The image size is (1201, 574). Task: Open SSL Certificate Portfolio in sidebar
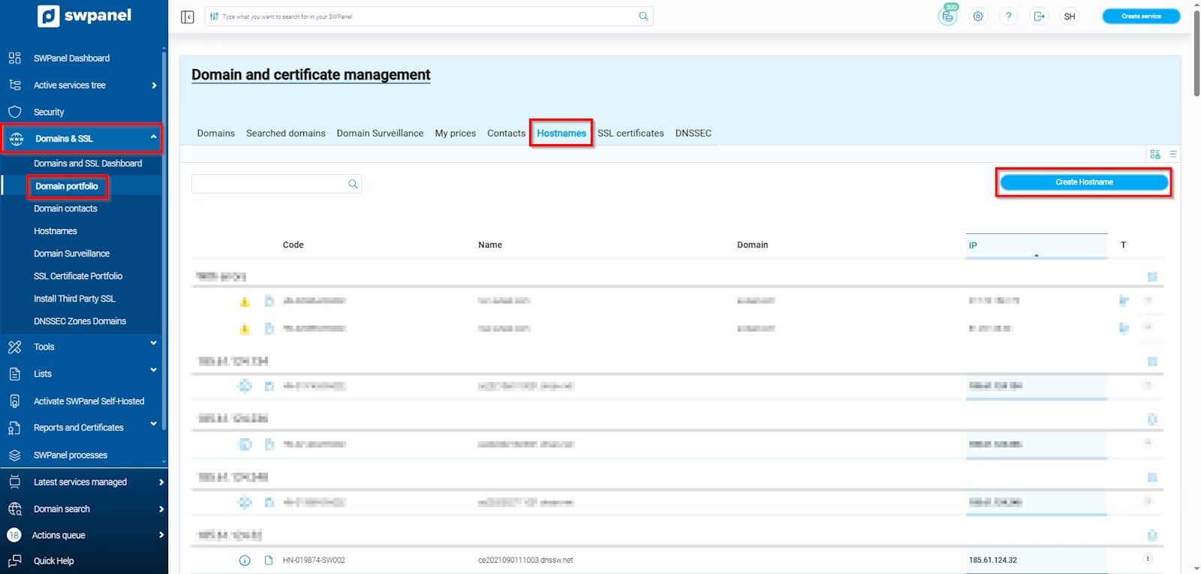[x=78, y=276]
